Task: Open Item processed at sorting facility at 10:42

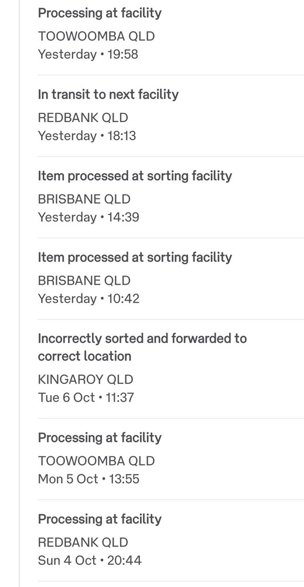Action: pos(135,258)
